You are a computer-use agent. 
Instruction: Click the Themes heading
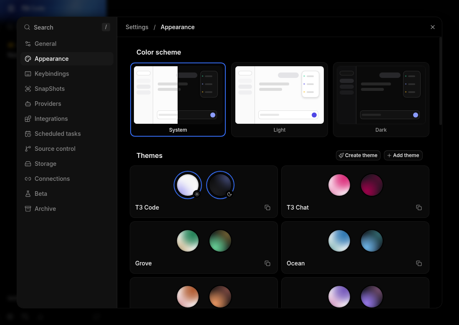(149, 155)
